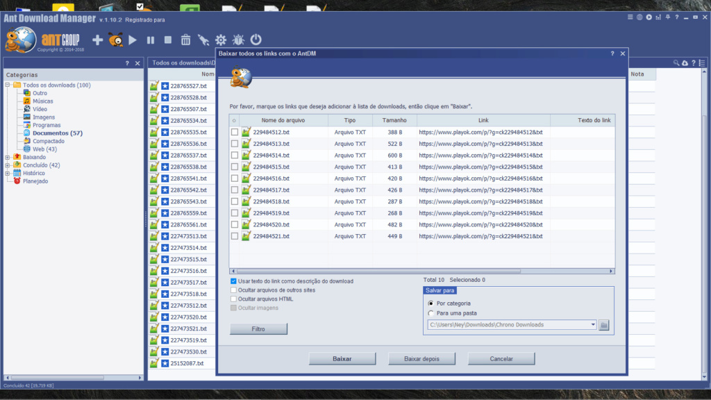Click the power icon in the toolbar
The height and width of the screenshot is (400, 711).
pos(256,40)
